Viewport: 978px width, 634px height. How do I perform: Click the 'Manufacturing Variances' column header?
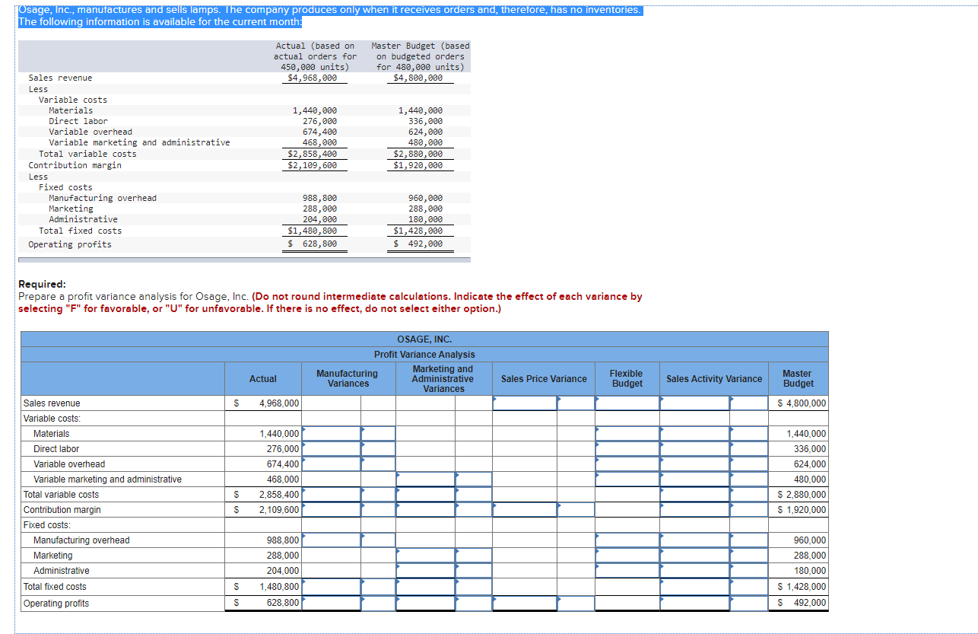tap(348, 378)
